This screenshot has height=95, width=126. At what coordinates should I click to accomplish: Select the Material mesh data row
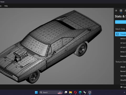[x=120, y=56]
